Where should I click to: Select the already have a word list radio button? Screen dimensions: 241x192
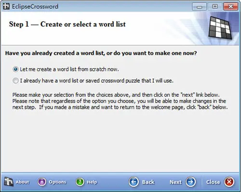[15, 80]
